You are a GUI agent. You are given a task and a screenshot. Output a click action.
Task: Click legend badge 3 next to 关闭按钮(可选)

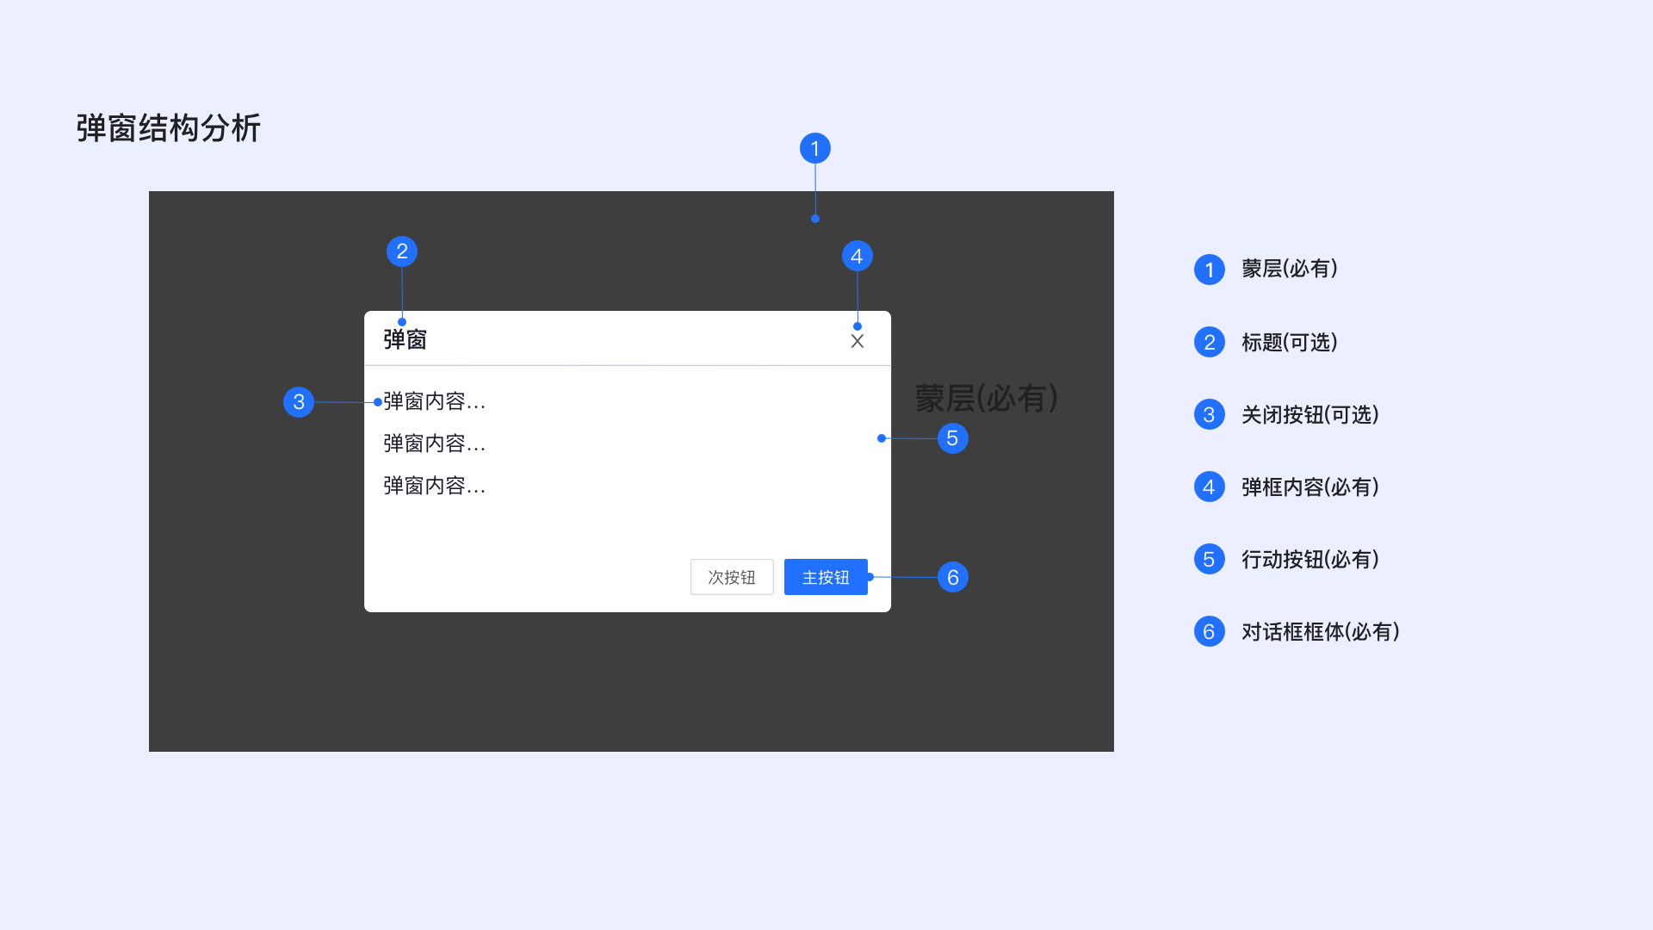1209,414
